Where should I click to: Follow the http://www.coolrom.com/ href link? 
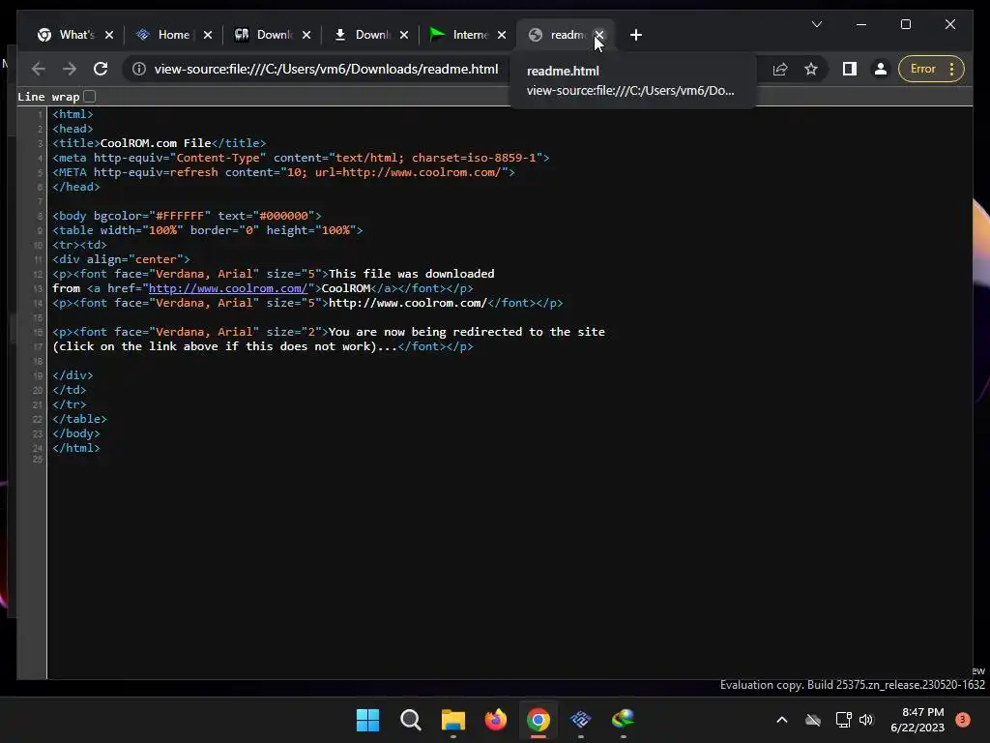pos(227,288)
